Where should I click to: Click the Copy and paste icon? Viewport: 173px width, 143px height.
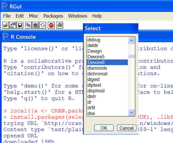pos(43,25)
